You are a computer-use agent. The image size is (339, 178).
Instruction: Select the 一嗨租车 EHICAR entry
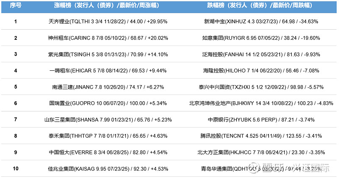[108, 71]
